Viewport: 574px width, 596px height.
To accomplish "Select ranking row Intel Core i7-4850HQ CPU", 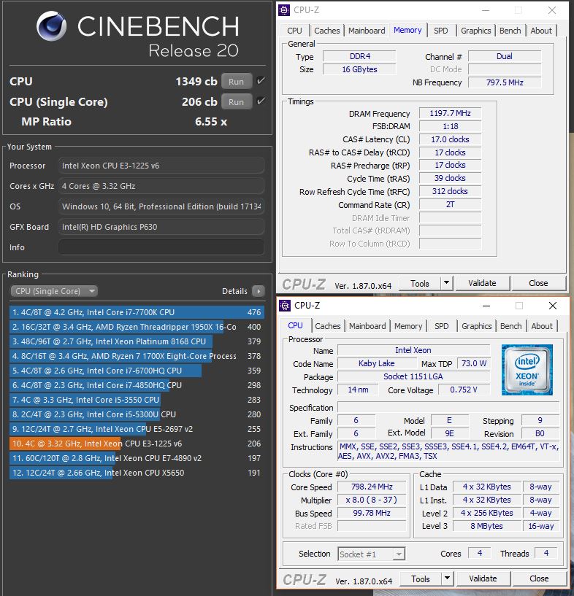I will [x=137, y=385].
